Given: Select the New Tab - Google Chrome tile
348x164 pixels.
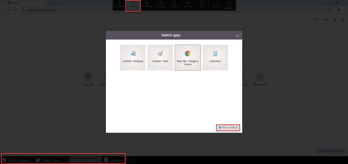Looking at the screenshot, I should pyautogui.click(x=188, y=58).
